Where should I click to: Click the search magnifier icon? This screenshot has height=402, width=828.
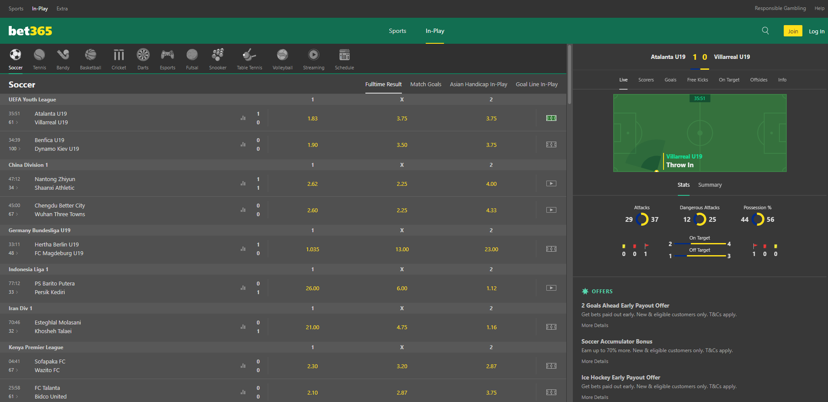[765, 31]
